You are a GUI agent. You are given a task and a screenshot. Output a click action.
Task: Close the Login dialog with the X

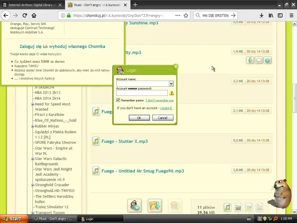click(175, 66)
